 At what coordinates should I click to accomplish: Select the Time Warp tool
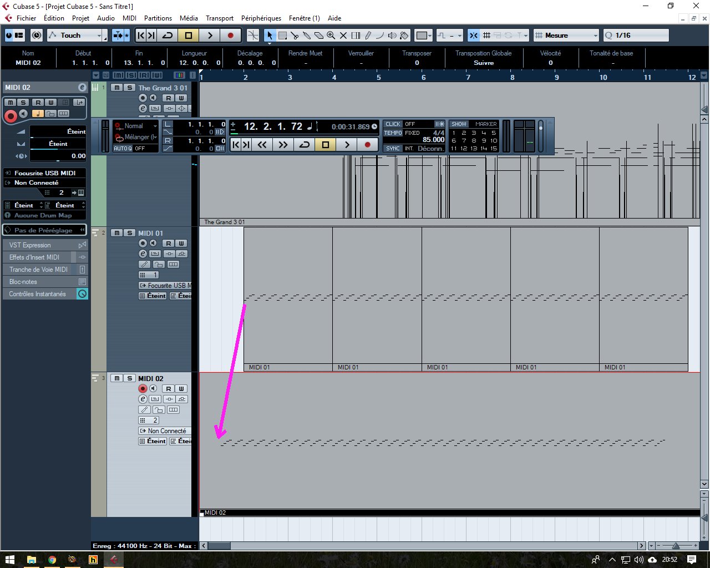point(356,35)
